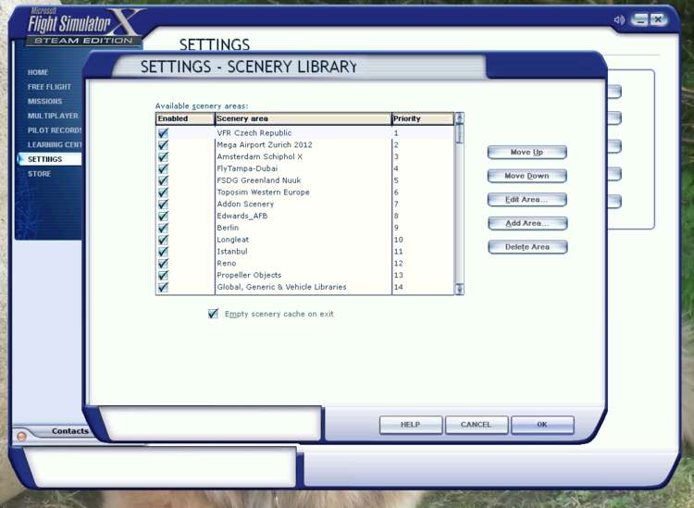The width and height of the screenshot is (694, 508).
Task: Uncheck the Berlin scenery checkbox
Action: click(x=163, y=228)
